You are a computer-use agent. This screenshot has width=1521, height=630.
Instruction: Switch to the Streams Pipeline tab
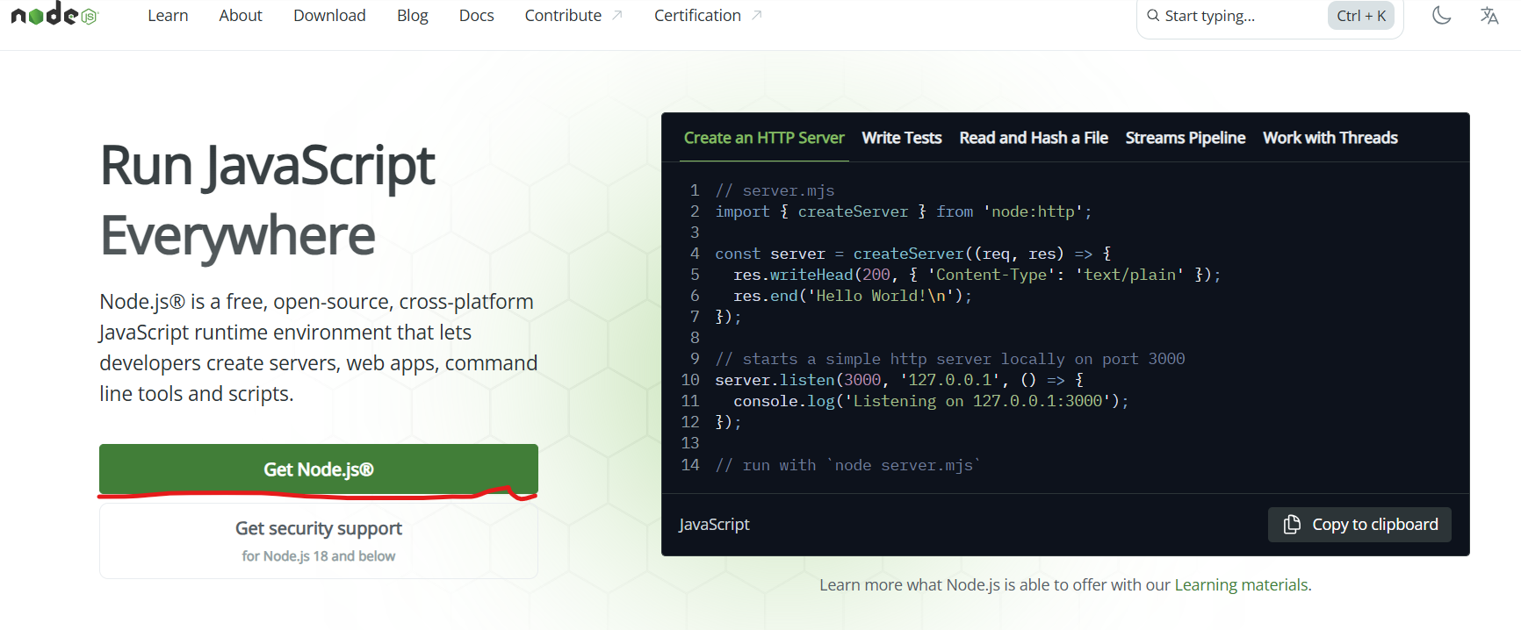[1186, 138]
